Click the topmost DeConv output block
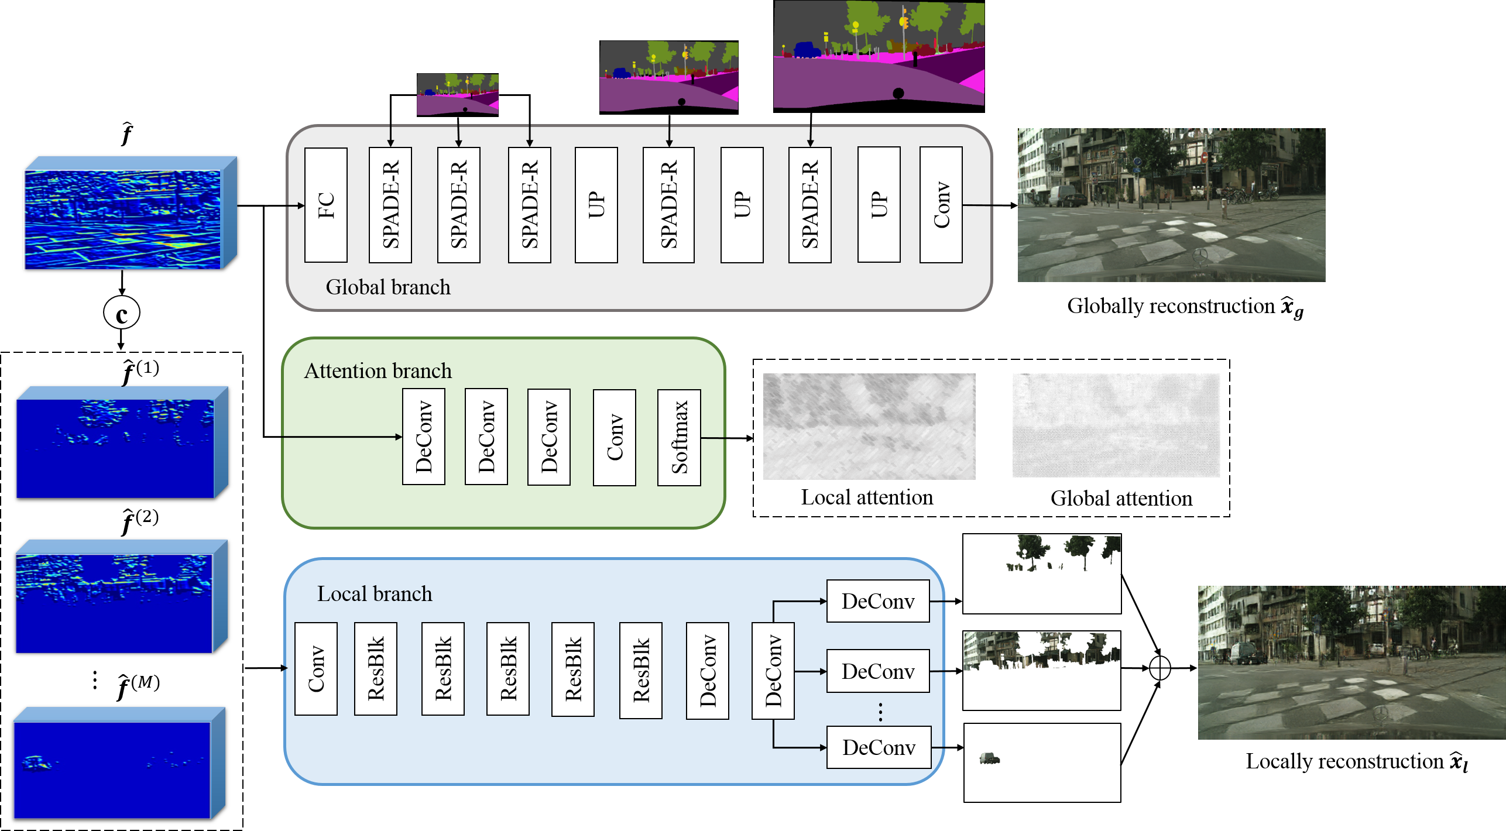This screenshot has width=1506, height=831. point(878,601)
